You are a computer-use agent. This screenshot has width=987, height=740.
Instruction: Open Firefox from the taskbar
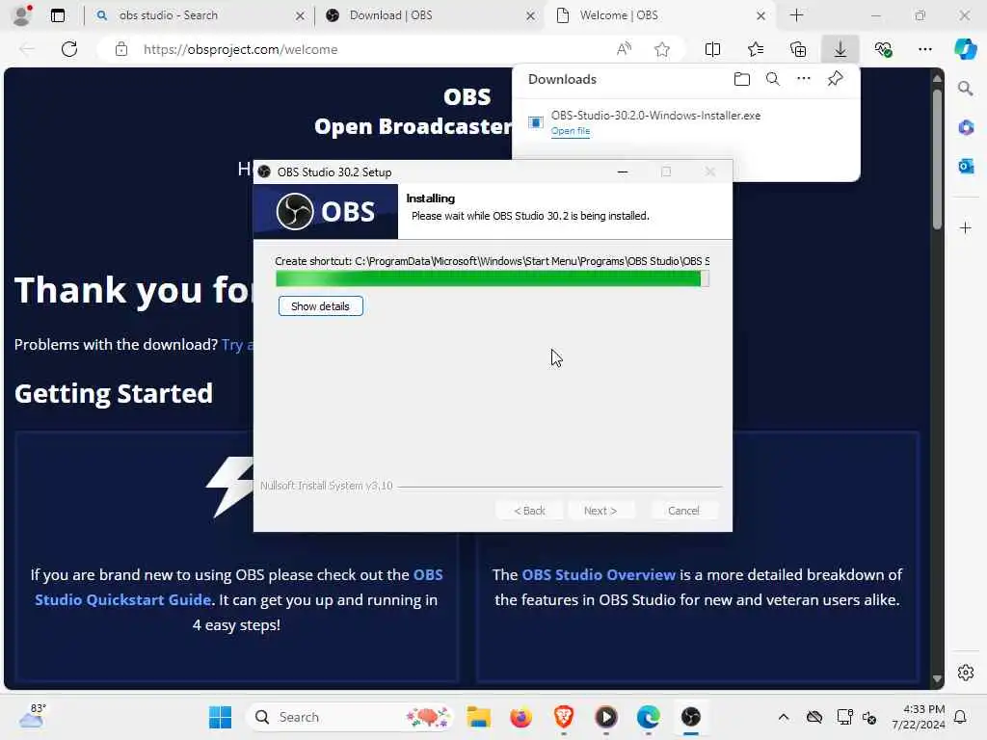coord(521,717)
